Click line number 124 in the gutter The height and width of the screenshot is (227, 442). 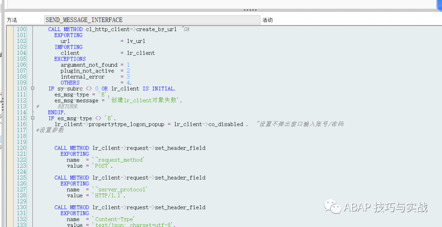(x=21, y=171)
